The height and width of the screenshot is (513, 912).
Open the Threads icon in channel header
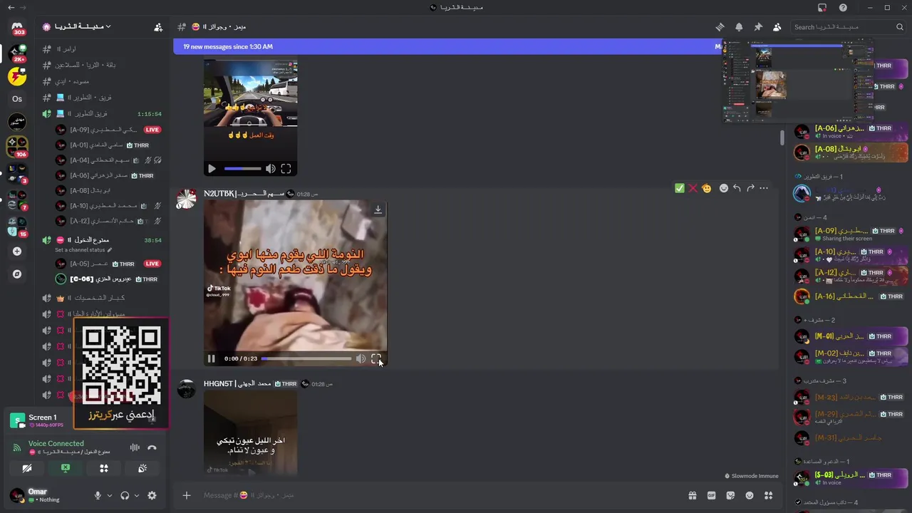[x=720, y=27]
